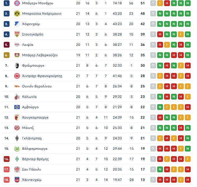
Task: Open the Γκλάντμπαχ team link
Action: [x=32, y=138]
